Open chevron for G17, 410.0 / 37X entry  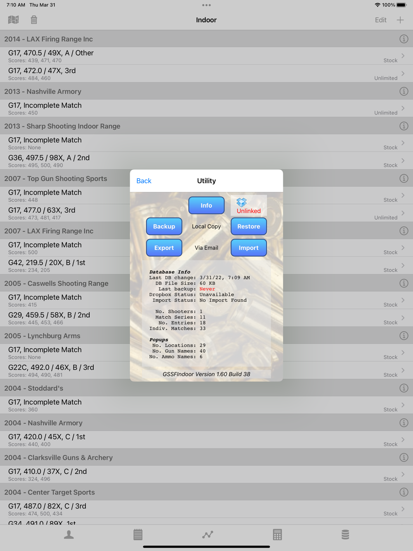pyautogui.click(x=403, y=475)
